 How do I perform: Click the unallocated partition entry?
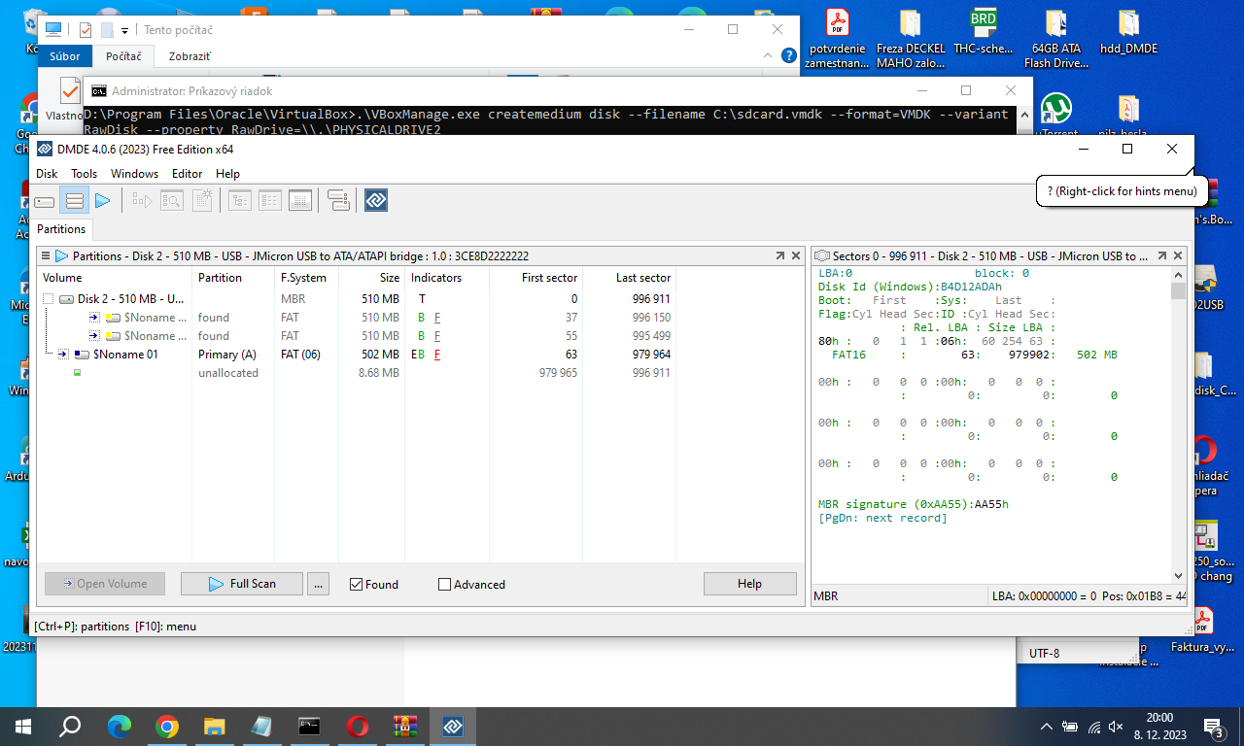(x=228, y=373)
